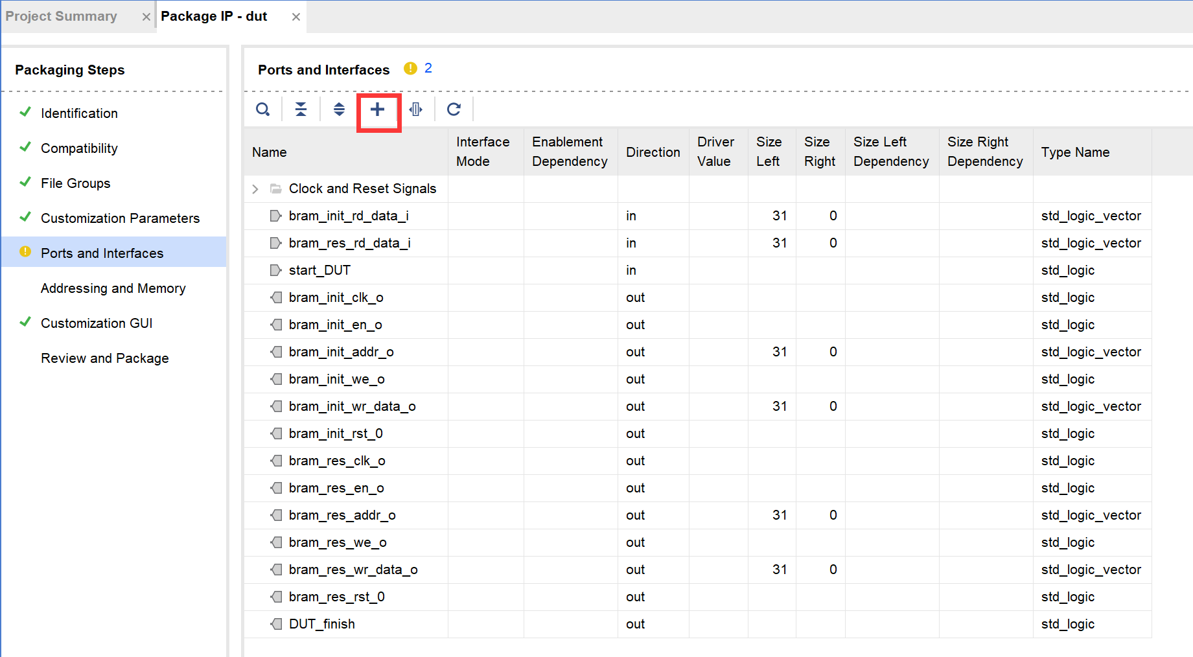
Task: Switch to Project Summary tab
Action: [x=62, y=16]
